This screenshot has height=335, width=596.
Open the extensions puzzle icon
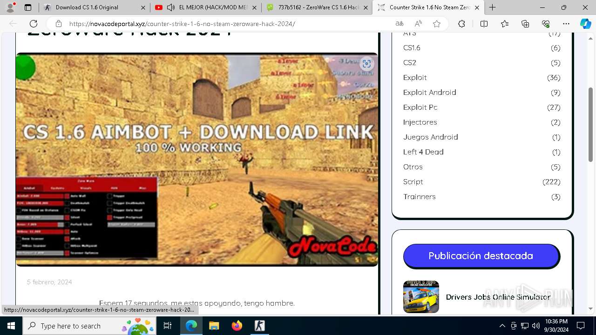pyautogui.click(x=461, y=24)
